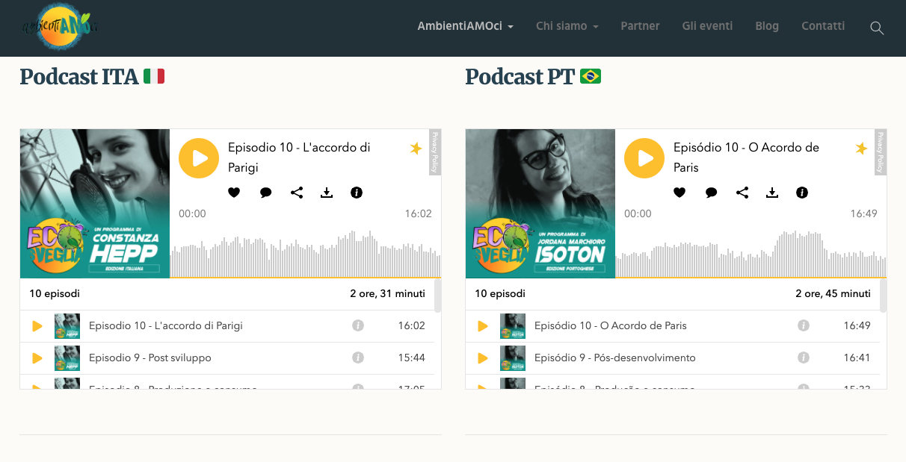Click the star icon on Portuguese player
906x462 pixels.
[861, 149]
